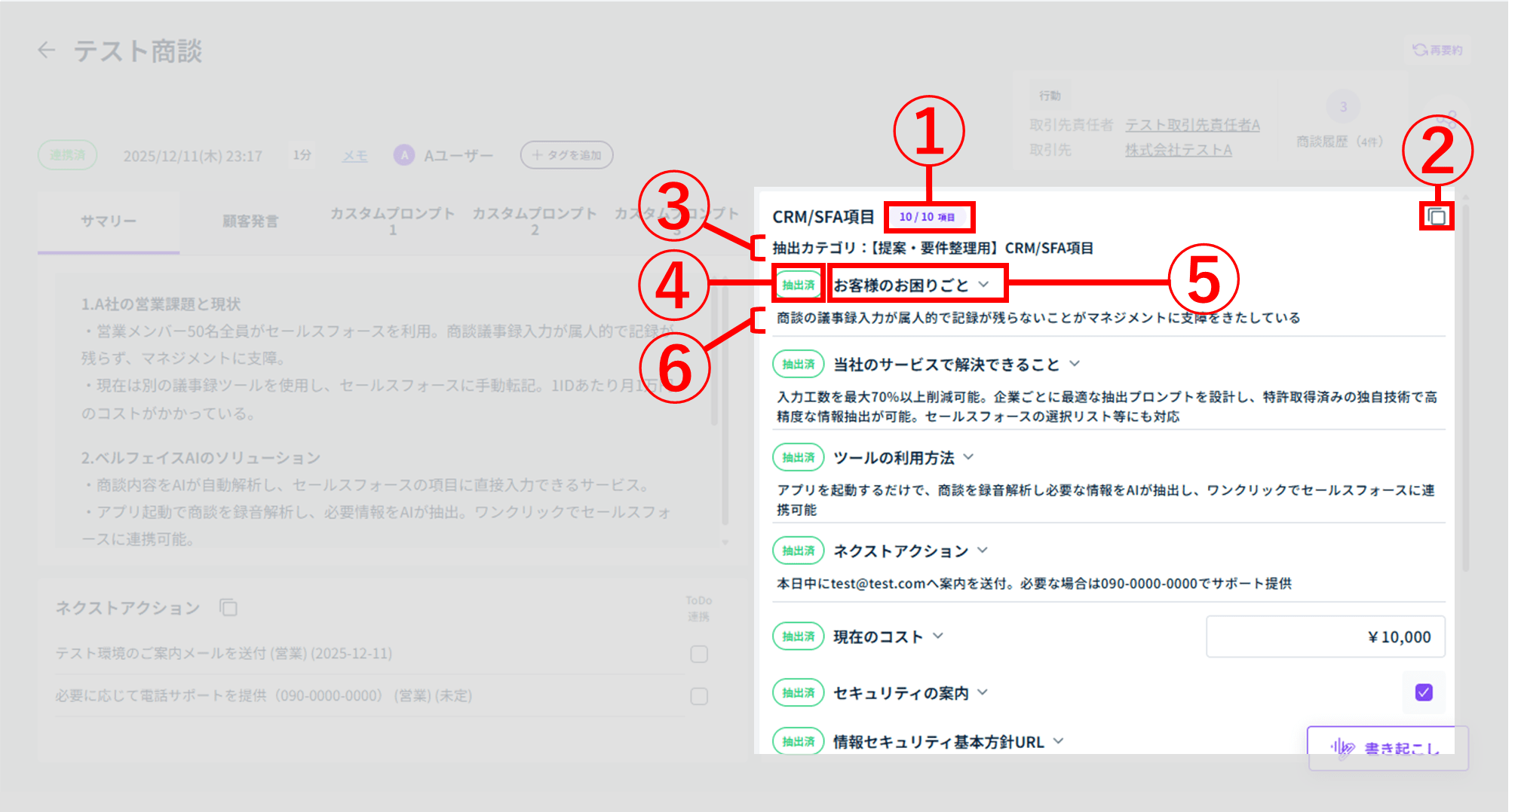Check the 電話サポート ToDo checkbox
The height and width of the screenshot is (812, 1521).
[699, 696]
